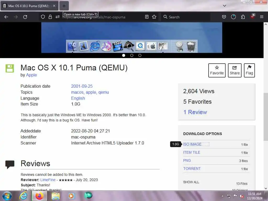The width and height of the screenshot is (268, 201).
Task: Download the TORRENT file
Action: point(192,169)
